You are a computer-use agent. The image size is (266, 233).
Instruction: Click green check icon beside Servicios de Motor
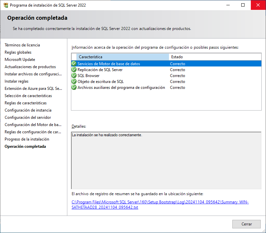tap(74, 64)
